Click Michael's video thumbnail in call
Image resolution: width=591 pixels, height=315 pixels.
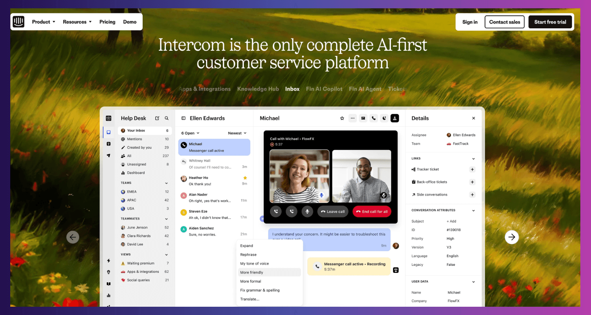coord(362,176)
